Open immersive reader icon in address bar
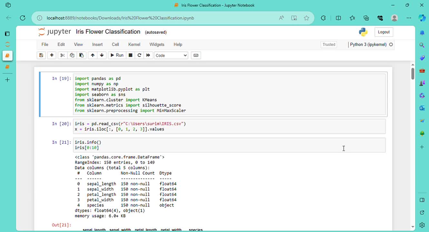The width and height of the screenshot is (429, 232). click(294, 18)
